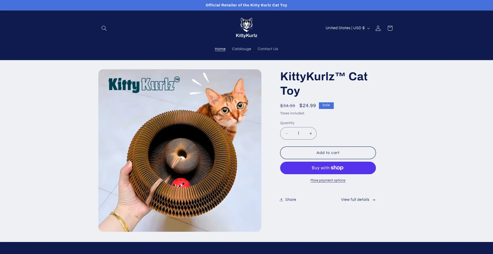Screen dimensions: 493x254
Task: Click the KittyKurlz cat logo
Action: [x=246, y=28]
